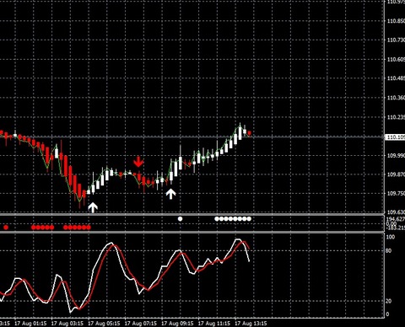Select the 109.750 price axis label

point(396,194)
